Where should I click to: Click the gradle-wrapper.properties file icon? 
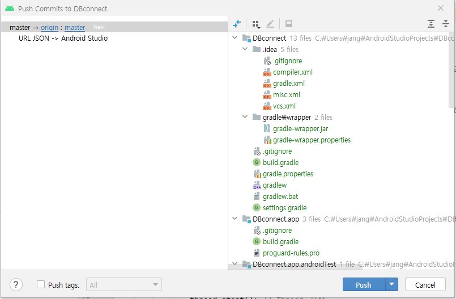(267, 140)
